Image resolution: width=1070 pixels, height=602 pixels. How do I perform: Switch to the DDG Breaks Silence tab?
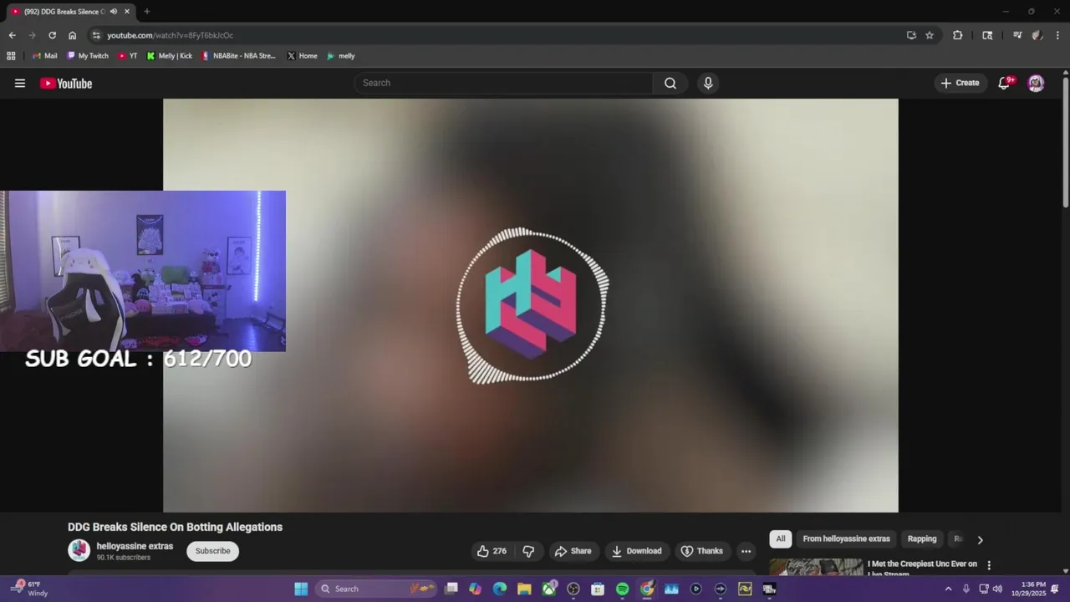64,12
